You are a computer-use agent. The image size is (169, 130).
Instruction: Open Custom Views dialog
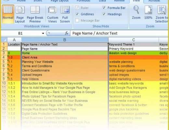point(53,14)
